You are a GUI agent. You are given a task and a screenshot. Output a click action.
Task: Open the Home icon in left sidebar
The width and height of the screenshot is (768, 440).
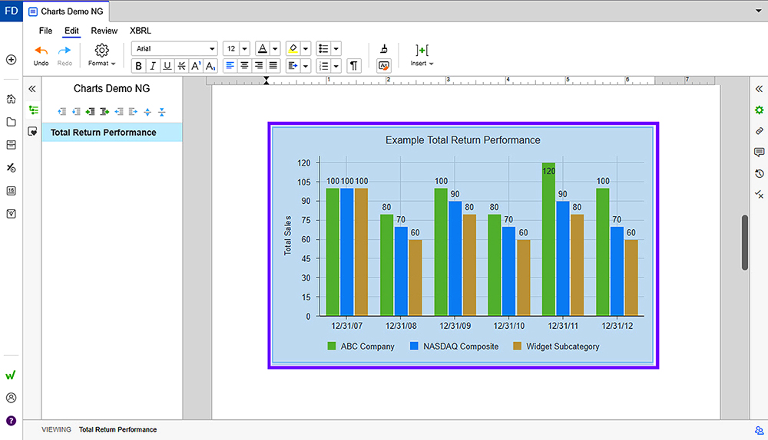click(11, 99)
